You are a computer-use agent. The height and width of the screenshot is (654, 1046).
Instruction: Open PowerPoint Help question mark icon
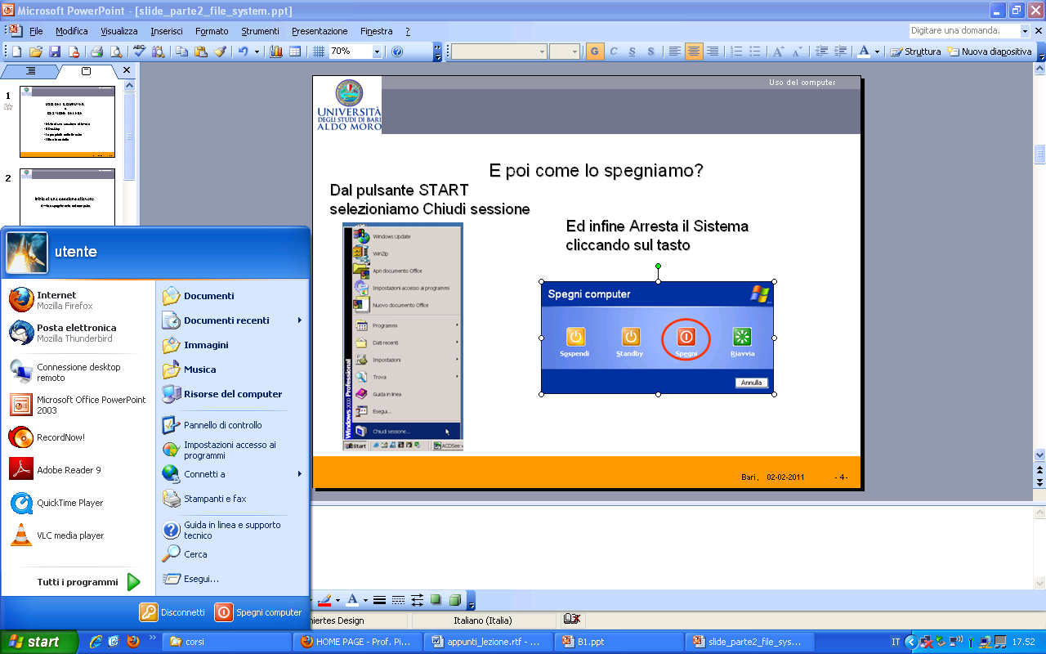click(x=397, y=52)
